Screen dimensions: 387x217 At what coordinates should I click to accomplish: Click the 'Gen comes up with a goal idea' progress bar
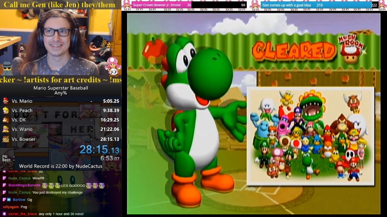pyautogui.click(x=319, y=5)
